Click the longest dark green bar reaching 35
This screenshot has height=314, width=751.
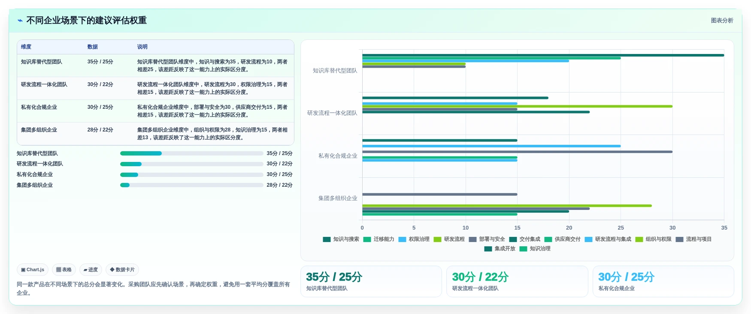pos(543,55)
